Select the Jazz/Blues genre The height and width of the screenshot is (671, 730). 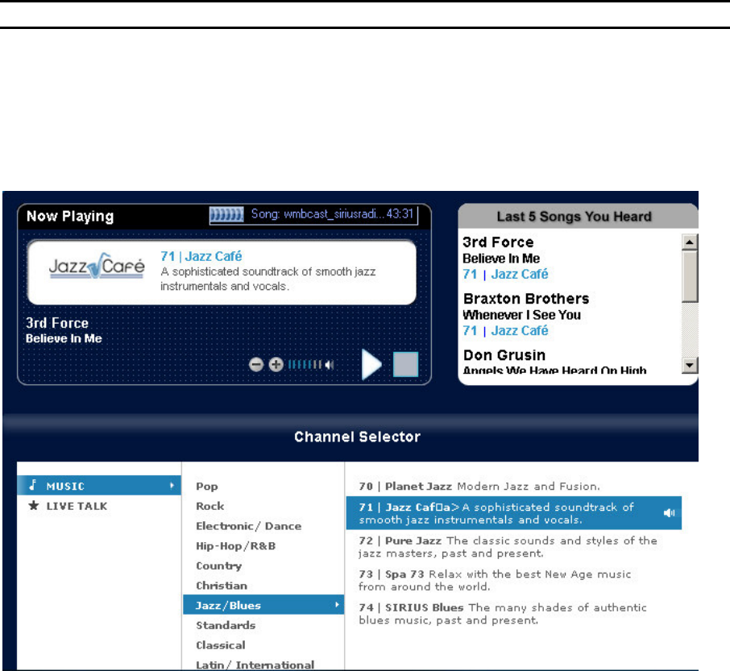pyautogui.click(x=263, y=605)
